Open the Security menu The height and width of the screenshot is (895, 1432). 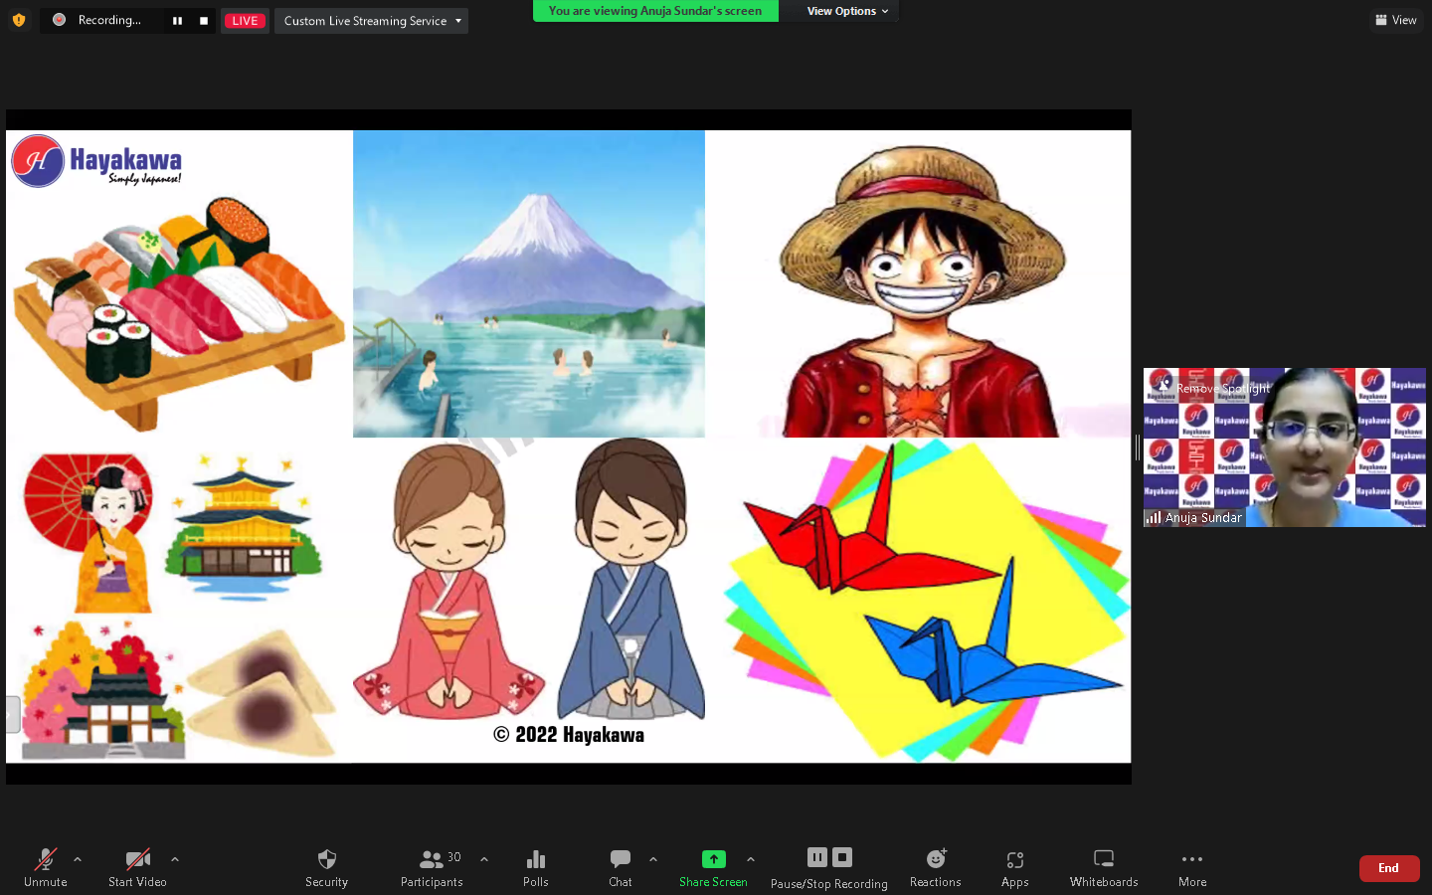coord(326,867)
